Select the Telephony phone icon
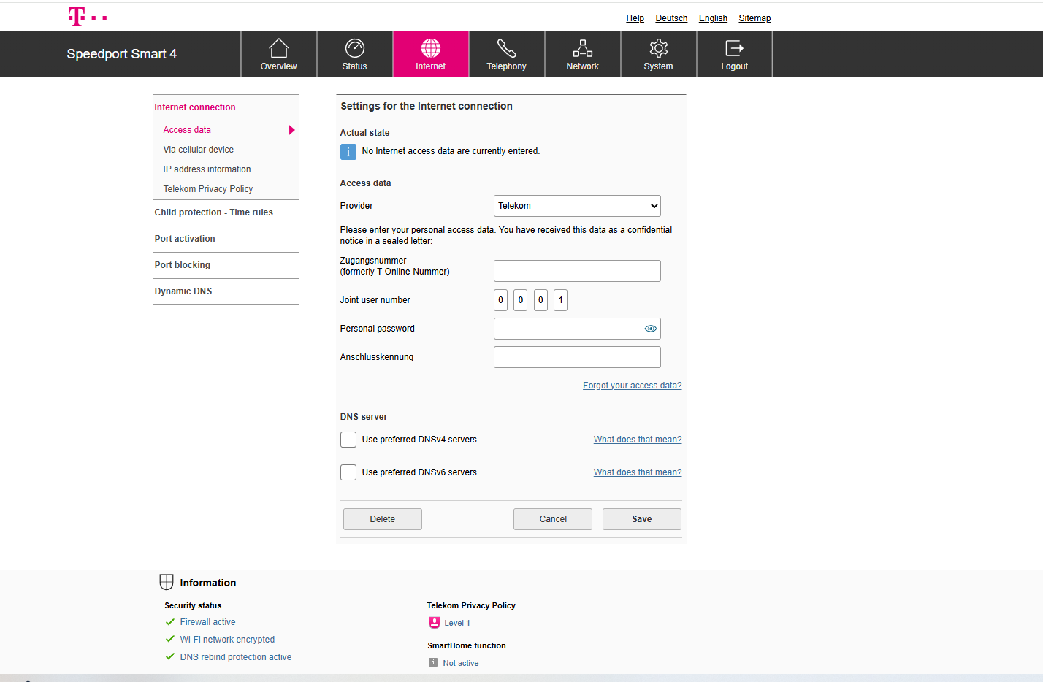1043x682 pixels. point(506,48)
